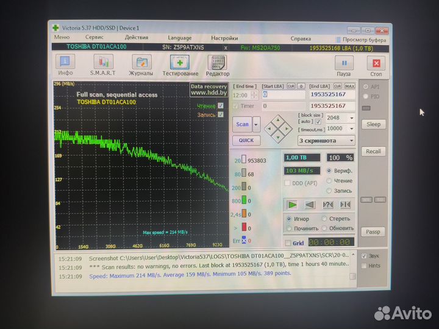439x329 pixels.
Task: Select the Игнор error action
Action: (289, 219)
